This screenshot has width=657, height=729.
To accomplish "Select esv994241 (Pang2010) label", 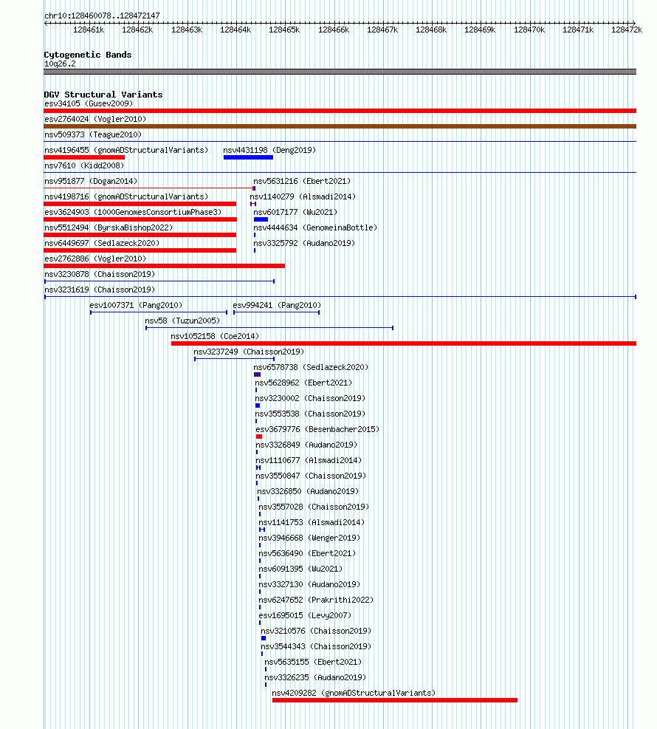I will [x=277, y=306].
